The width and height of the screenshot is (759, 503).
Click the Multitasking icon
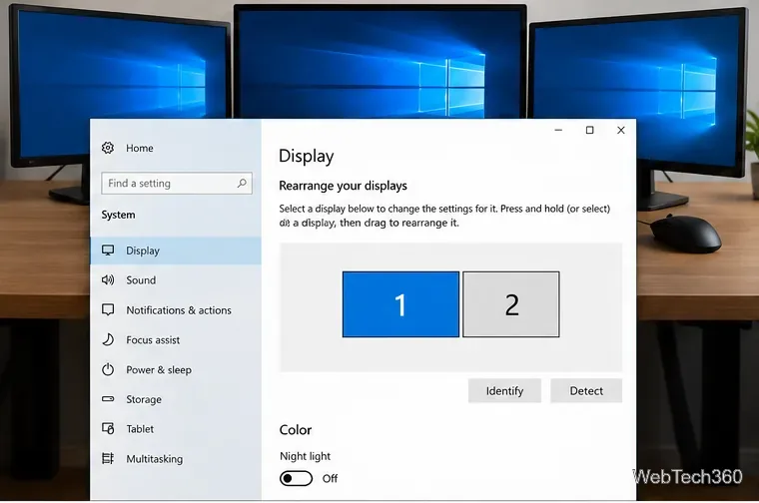point(108,458)
